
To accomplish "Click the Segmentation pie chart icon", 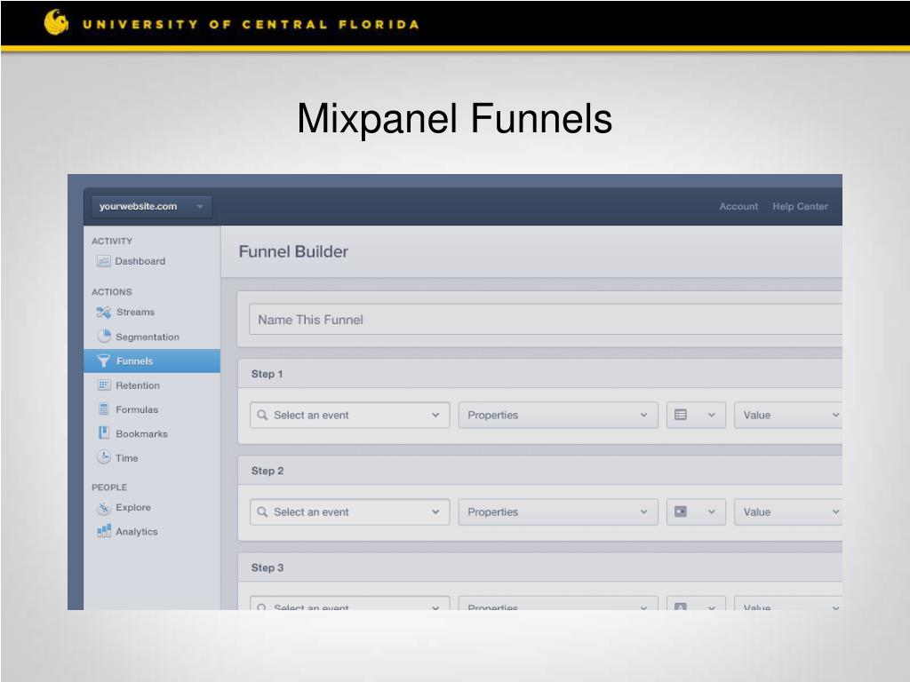I will point(104,337).
